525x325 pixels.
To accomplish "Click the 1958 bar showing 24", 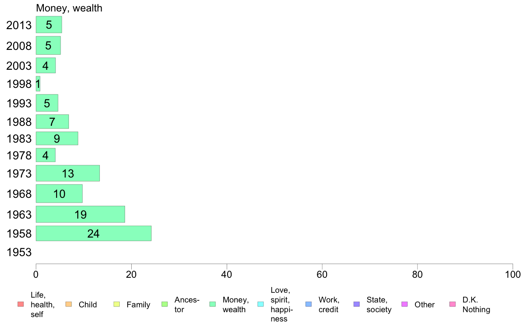I will (93, 233).
